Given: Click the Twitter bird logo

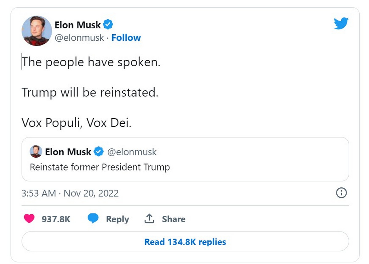Looking at the screenshot, I should click(341, 24).
